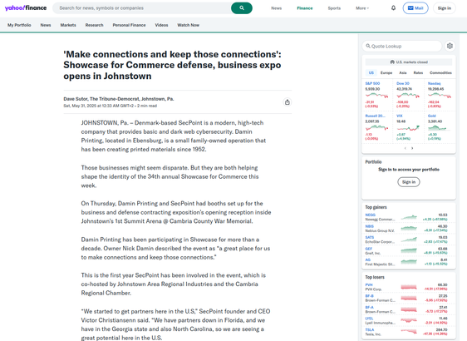
Task: Open TSLA ticker in Top losers
Action: tap(370, 329)
